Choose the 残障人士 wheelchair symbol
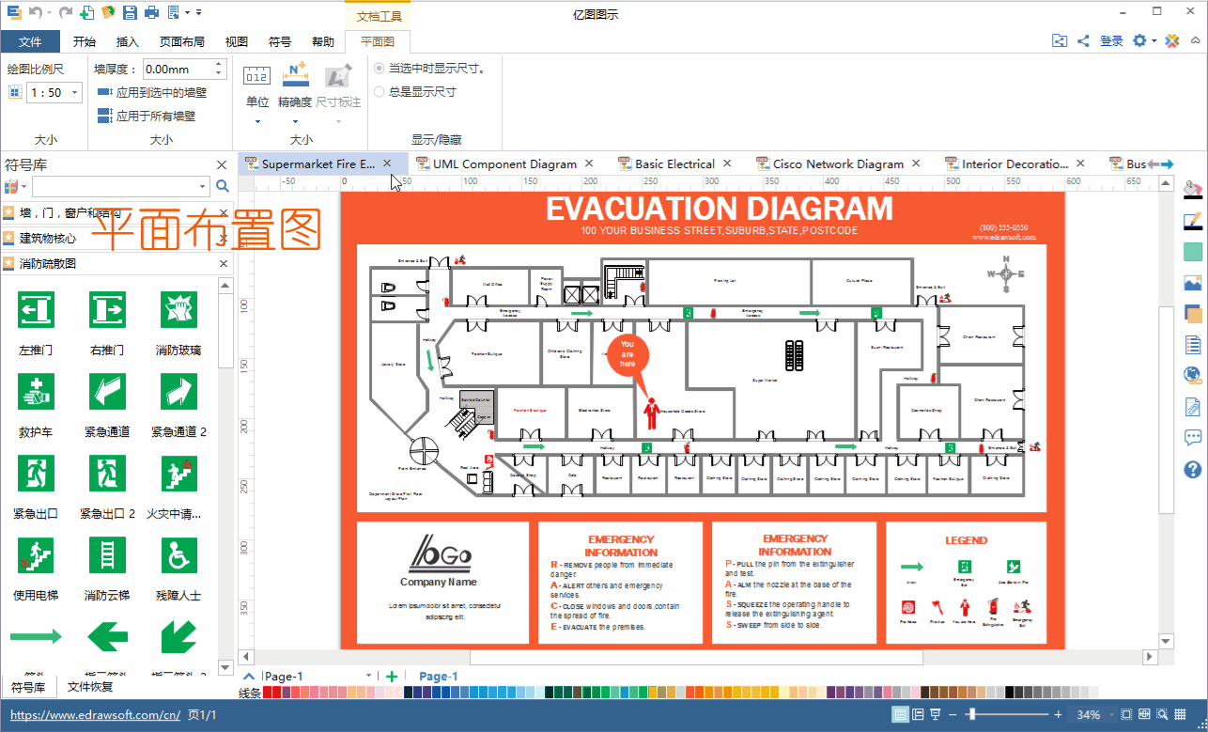Viewport: 1208px width, 732px height. [x=178, y=555]
